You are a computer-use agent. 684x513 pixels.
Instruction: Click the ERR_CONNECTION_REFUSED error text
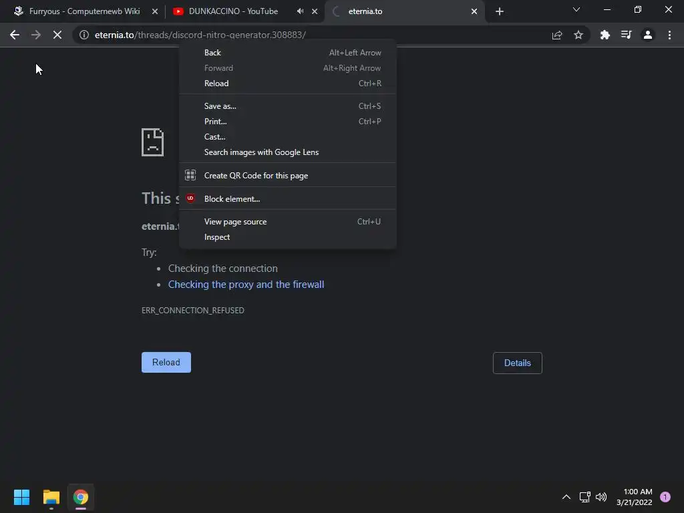[x=193, y=310]
